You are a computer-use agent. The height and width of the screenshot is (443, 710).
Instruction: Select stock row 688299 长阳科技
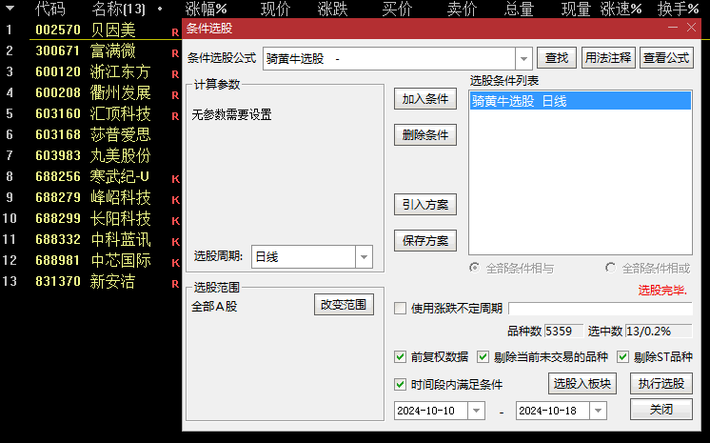(x=90, y=218)
